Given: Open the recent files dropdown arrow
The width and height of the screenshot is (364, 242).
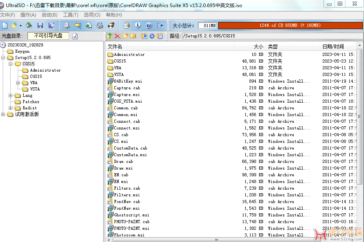Looking at the screenshot, I should pyautogui.click(x=20, y=26).
